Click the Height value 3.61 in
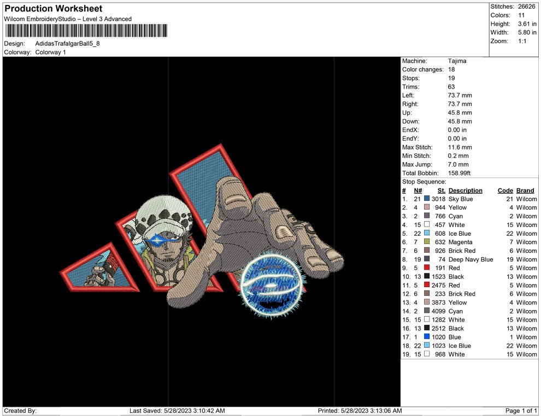Image resolution: width=541 pixels, height=416 pixels. click(527, 24)
